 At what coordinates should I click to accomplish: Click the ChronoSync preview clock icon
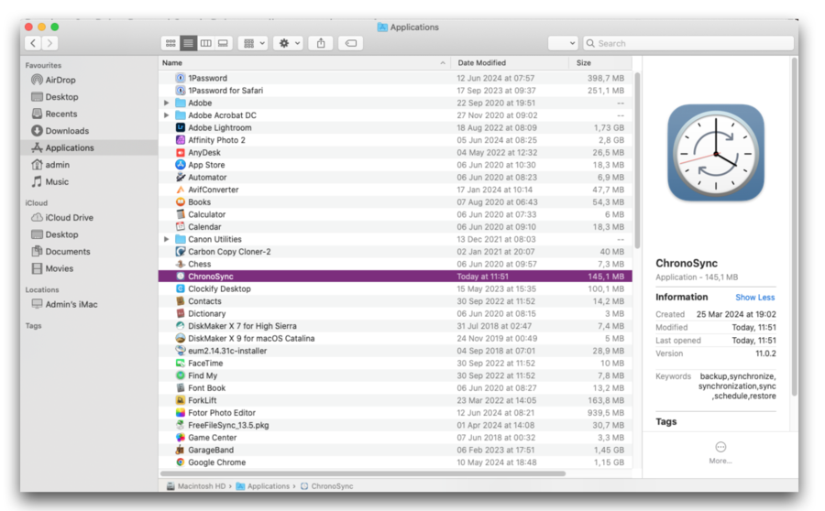pos(716,152)
